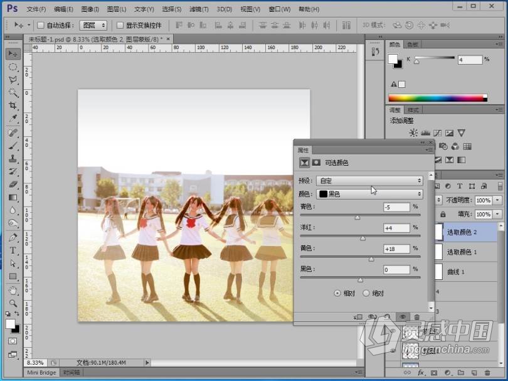The width and height of the screenshot is (508, 381).
Task: Open the 图层 auto-select dropdown
Action: pyautogui.click(x=93, y=25)
